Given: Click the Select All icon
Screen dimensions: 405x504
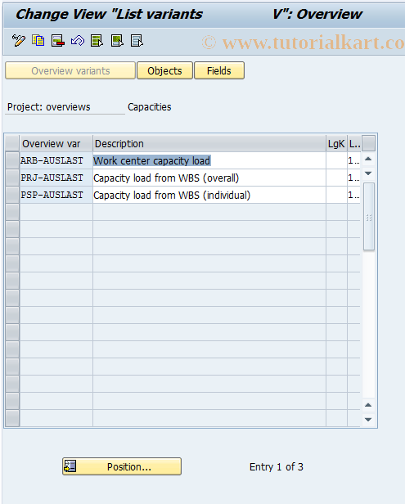Looking at the screenshot, I should (97, 41).
